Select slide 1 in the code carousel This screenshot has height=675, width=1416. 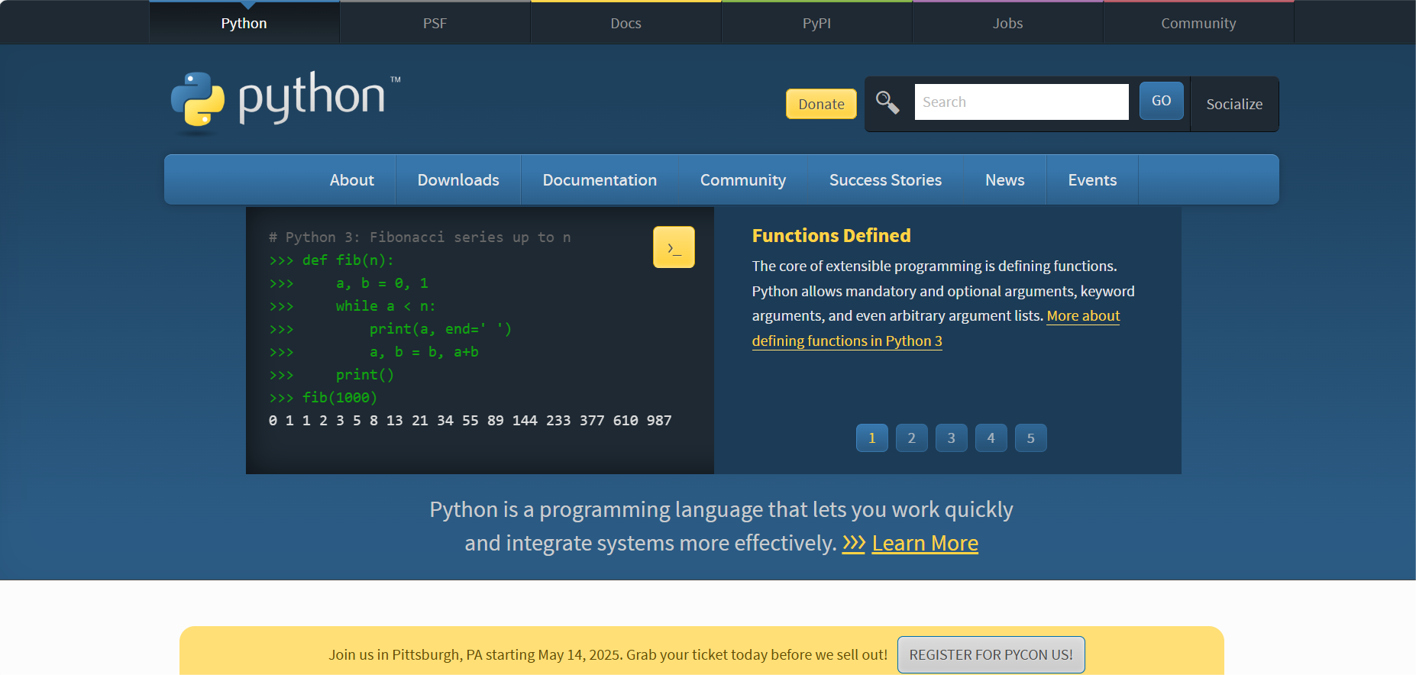point(872,438)
